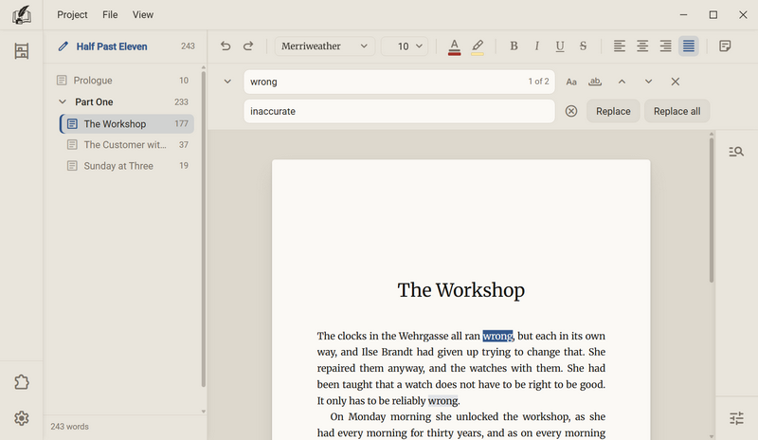Go to previous search match

tap(622, 82)
